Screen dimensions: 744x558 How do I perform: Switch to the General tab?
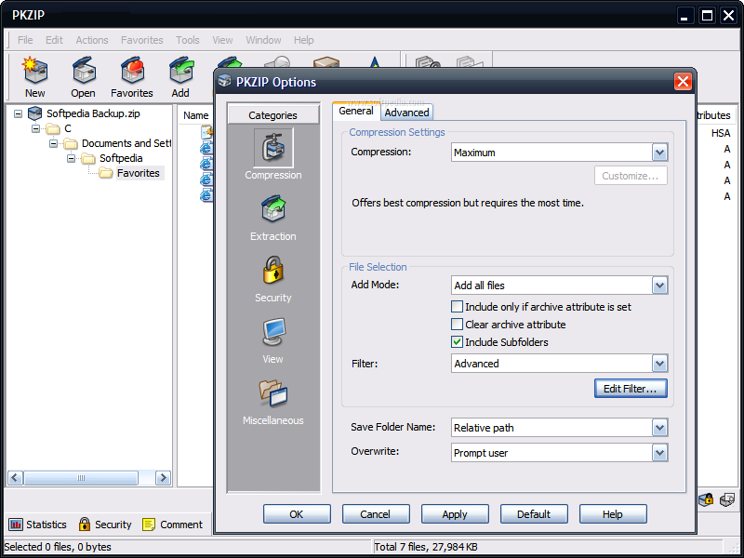click(356, 111)
